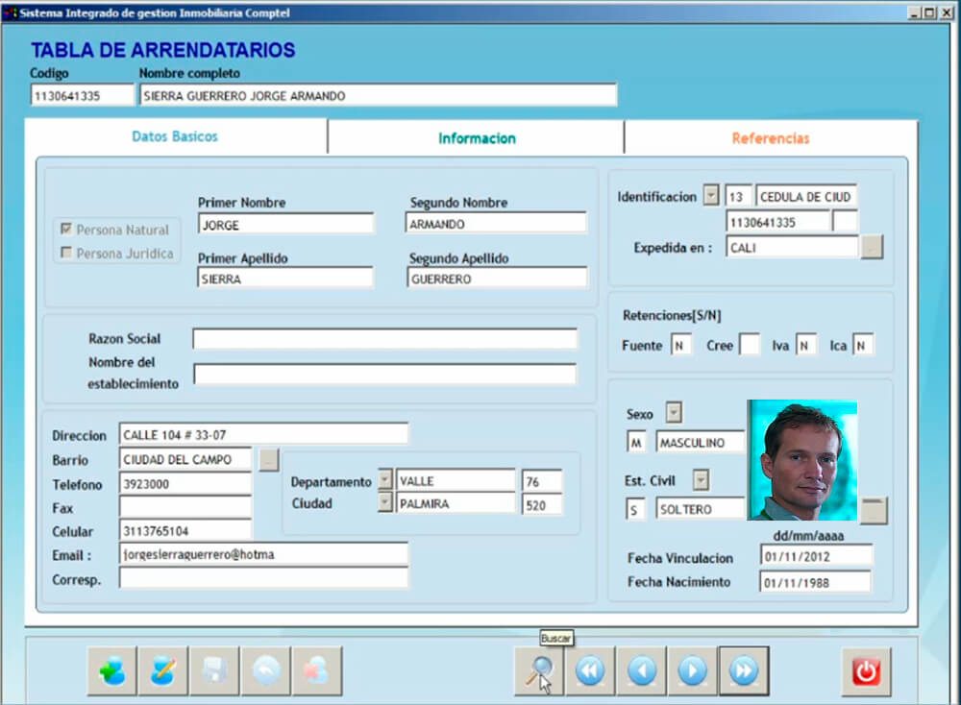Screen dimensions: 961x705
Task: Switch to the Informacion tab
Action: (x=477, y=138)
